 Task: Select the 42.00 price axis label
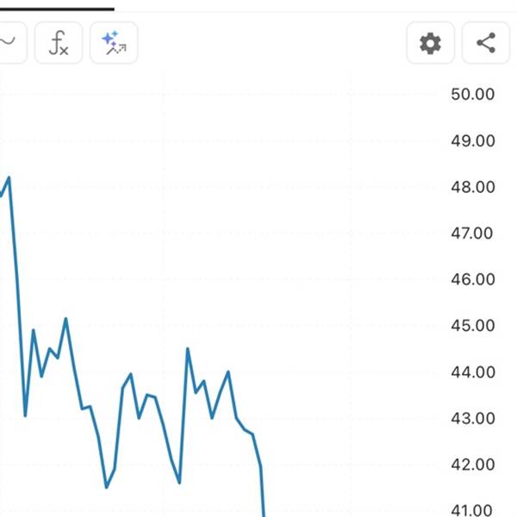click(473, 464)
